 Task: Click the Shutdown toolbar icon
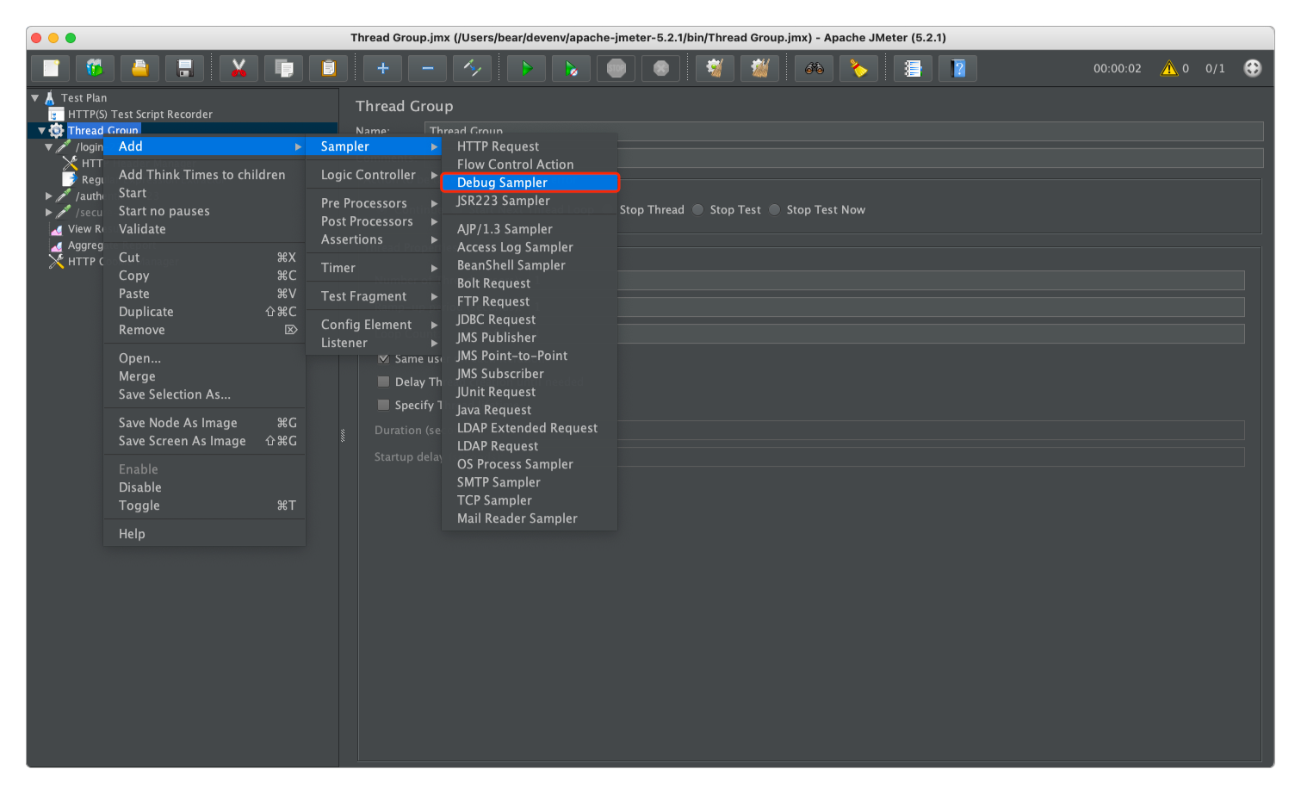coord(660,68)
